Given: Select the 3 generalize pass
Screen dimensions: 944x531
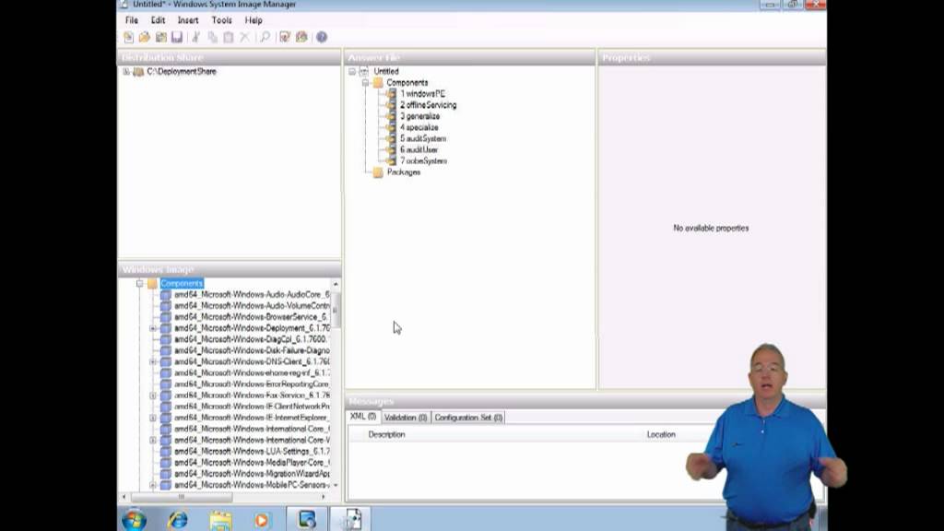Looking at the screenshot, I should point(419,117).
